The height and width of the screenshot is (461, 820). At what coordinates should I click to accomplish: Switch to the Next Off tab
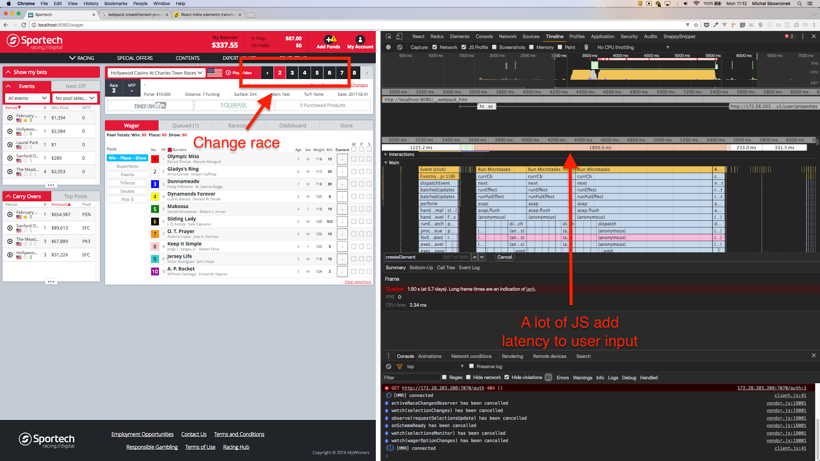(76, 86)
